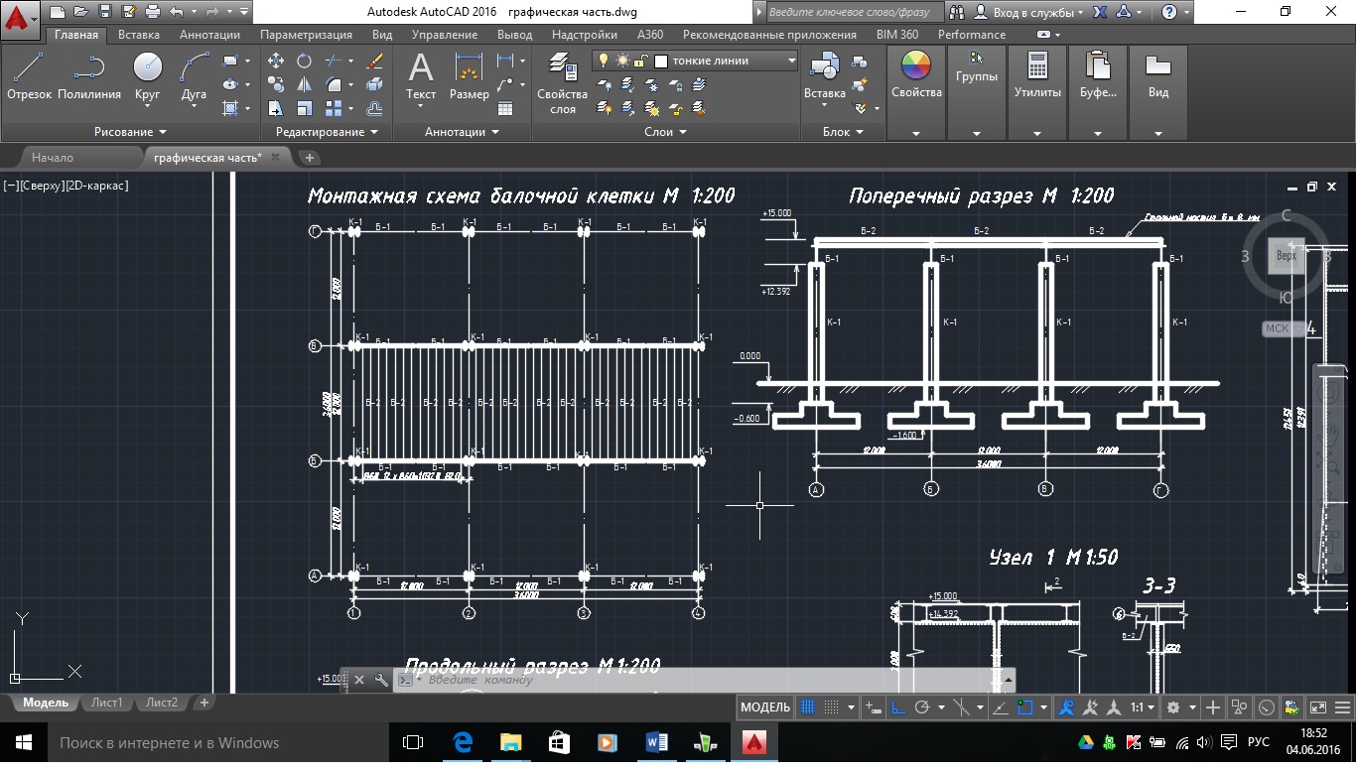1358x770 pixels.
Task: Expand the Блок panel
Action: point(843,131)
